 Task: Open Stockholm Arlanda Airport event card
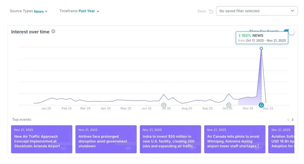(42, 139)
